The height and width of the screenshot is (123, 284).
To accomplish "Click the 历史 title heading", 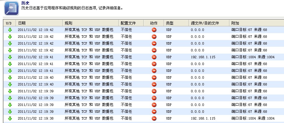I will pos(25,3).
